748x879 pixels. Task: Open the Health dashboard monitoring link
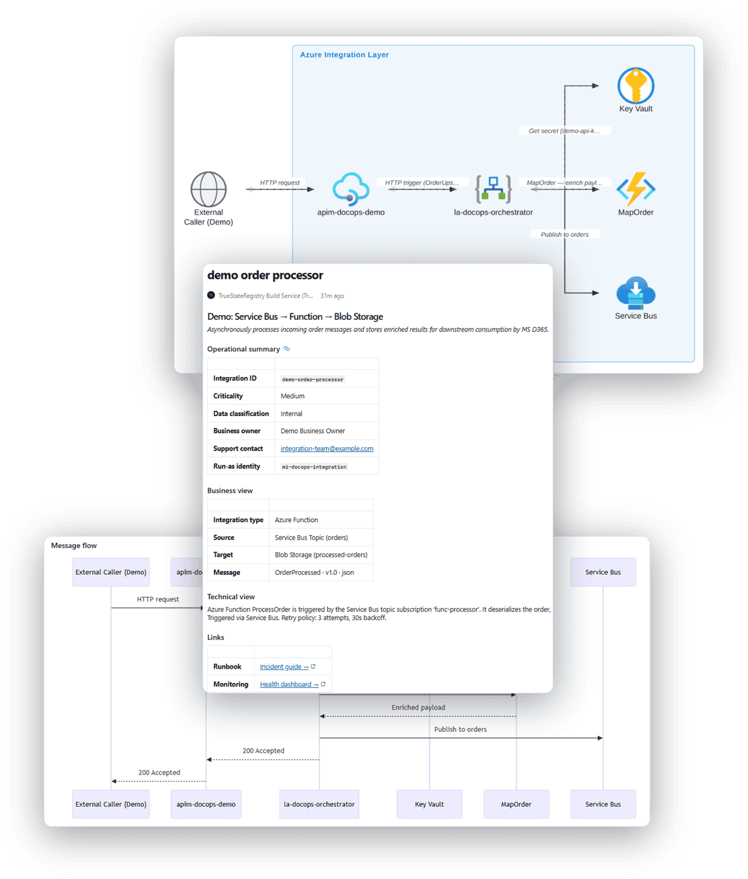(x=289, y=684)
